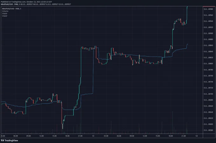Click the 14 date label on time axis
216x143 pixels.
(197, 136)
